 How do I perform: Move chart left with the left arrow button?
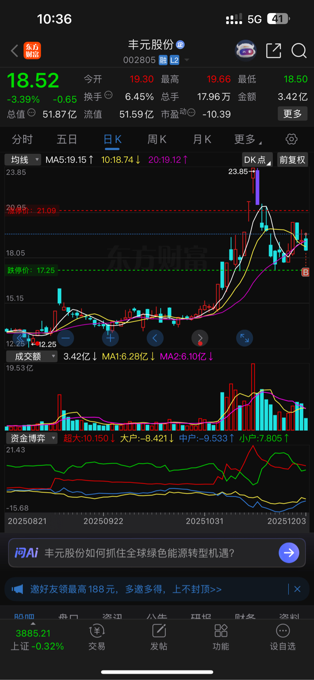click(155, 338)
